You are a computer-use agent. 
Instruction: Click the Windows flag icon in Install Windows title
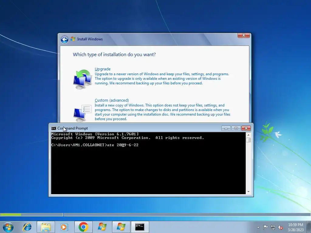pyautogui.click(x=73, y=39)
